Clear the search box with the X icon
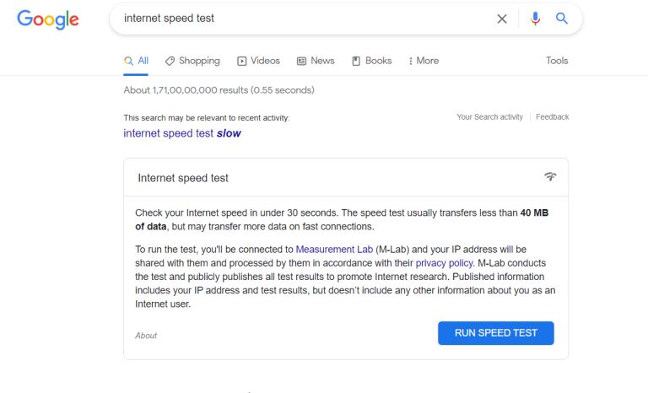The image size is (648, 393). point(502,19)
